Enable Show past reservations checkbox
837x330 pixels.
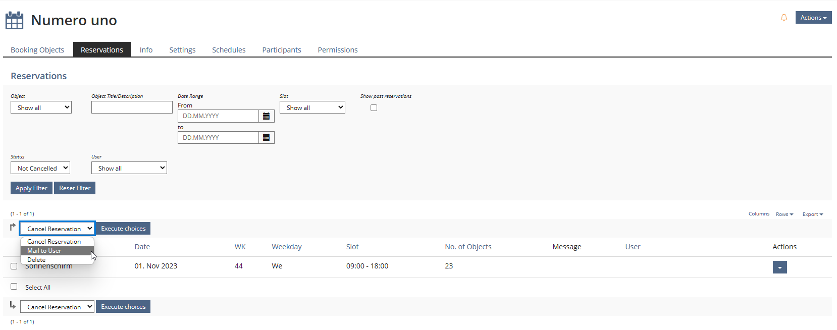(374, 108)
